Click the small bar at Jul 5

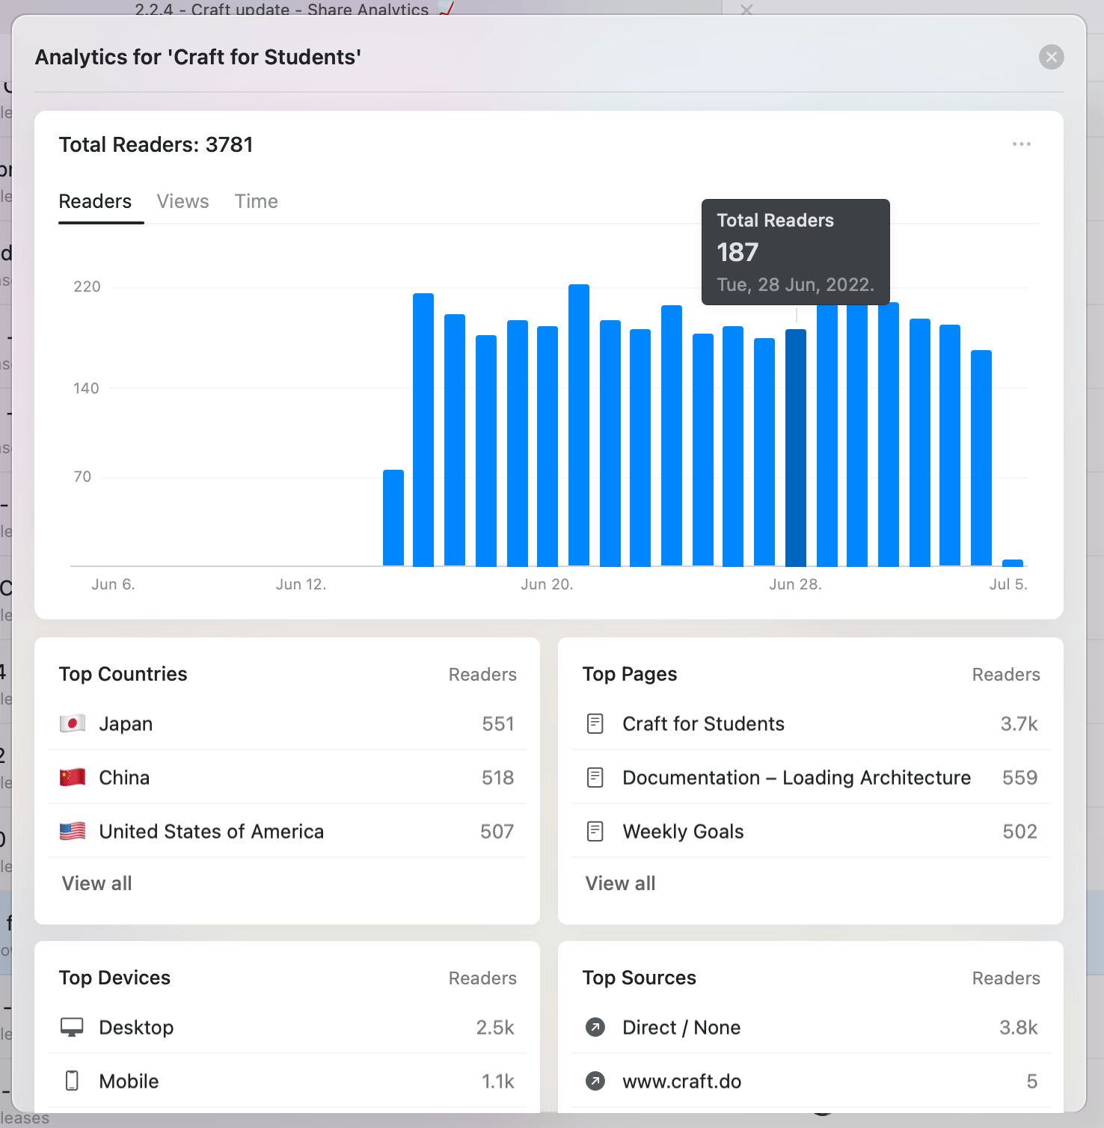point(1013,563)
